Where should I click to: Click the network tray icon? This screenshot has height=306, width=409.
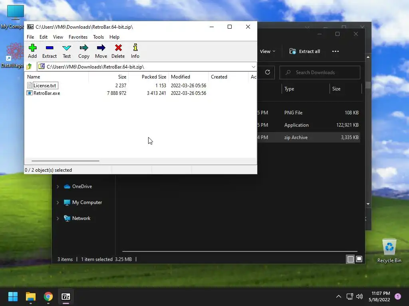point(349,296)
